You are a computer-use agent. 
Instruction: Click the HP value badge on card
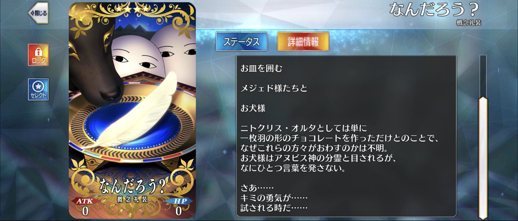[x=179, y=207]
